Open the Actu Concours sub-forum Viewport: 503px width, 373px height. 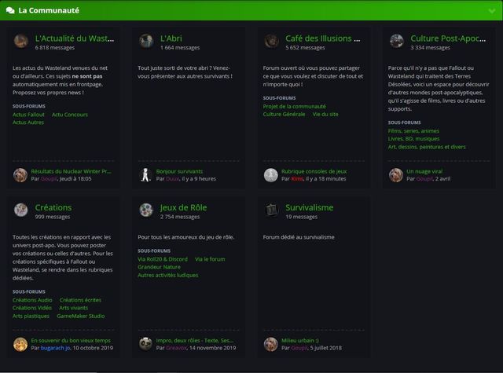point(70,115)
